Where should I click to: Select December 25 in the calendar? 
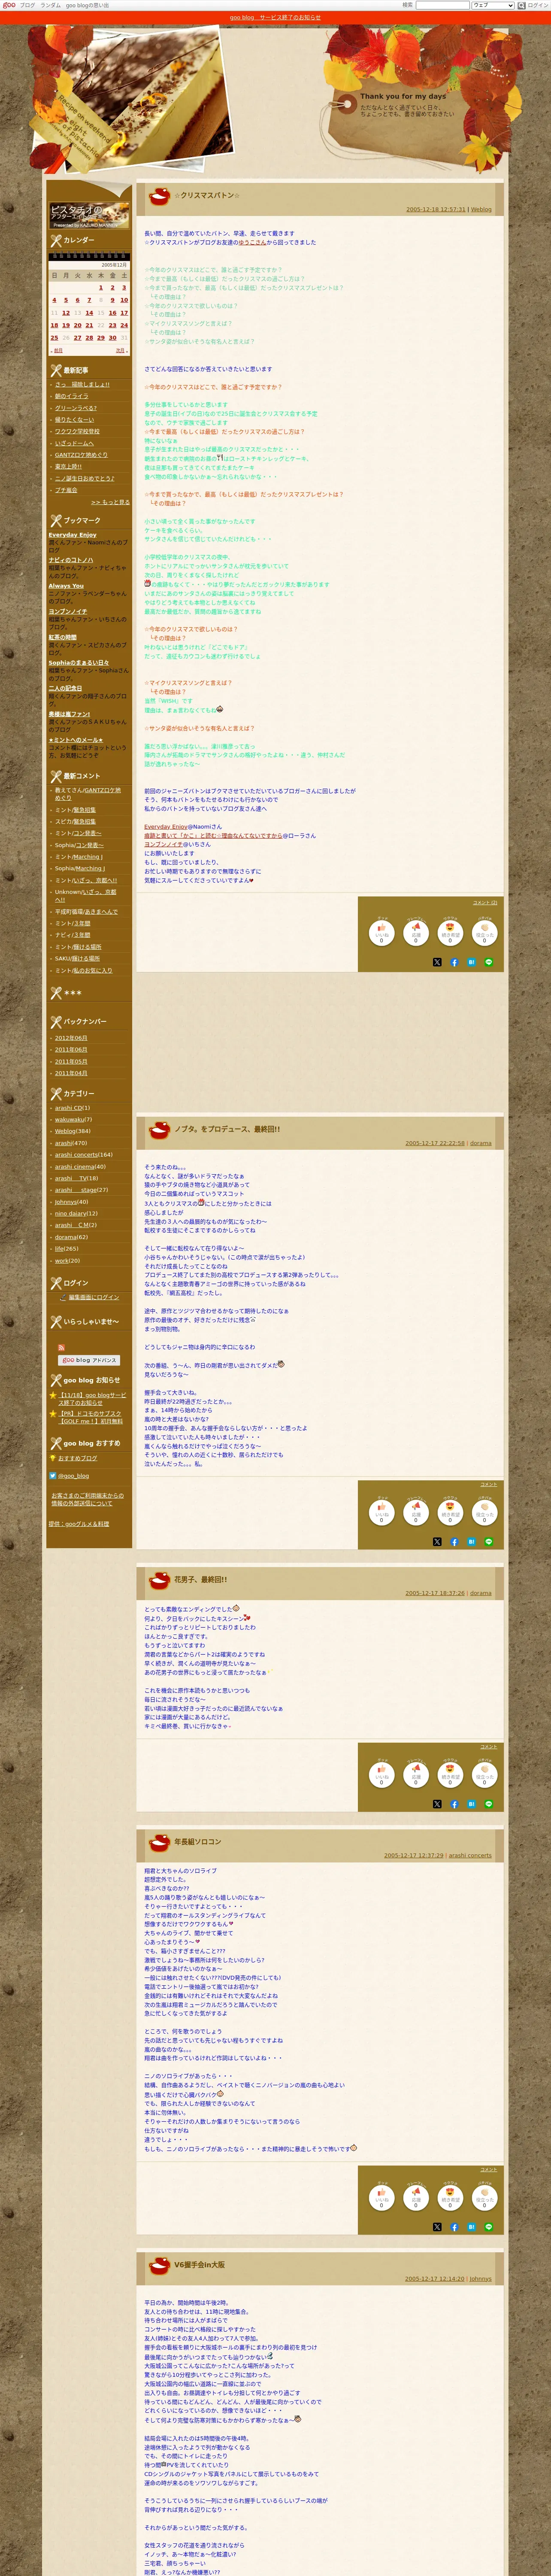pyautogui.click(x=54, y=338)
